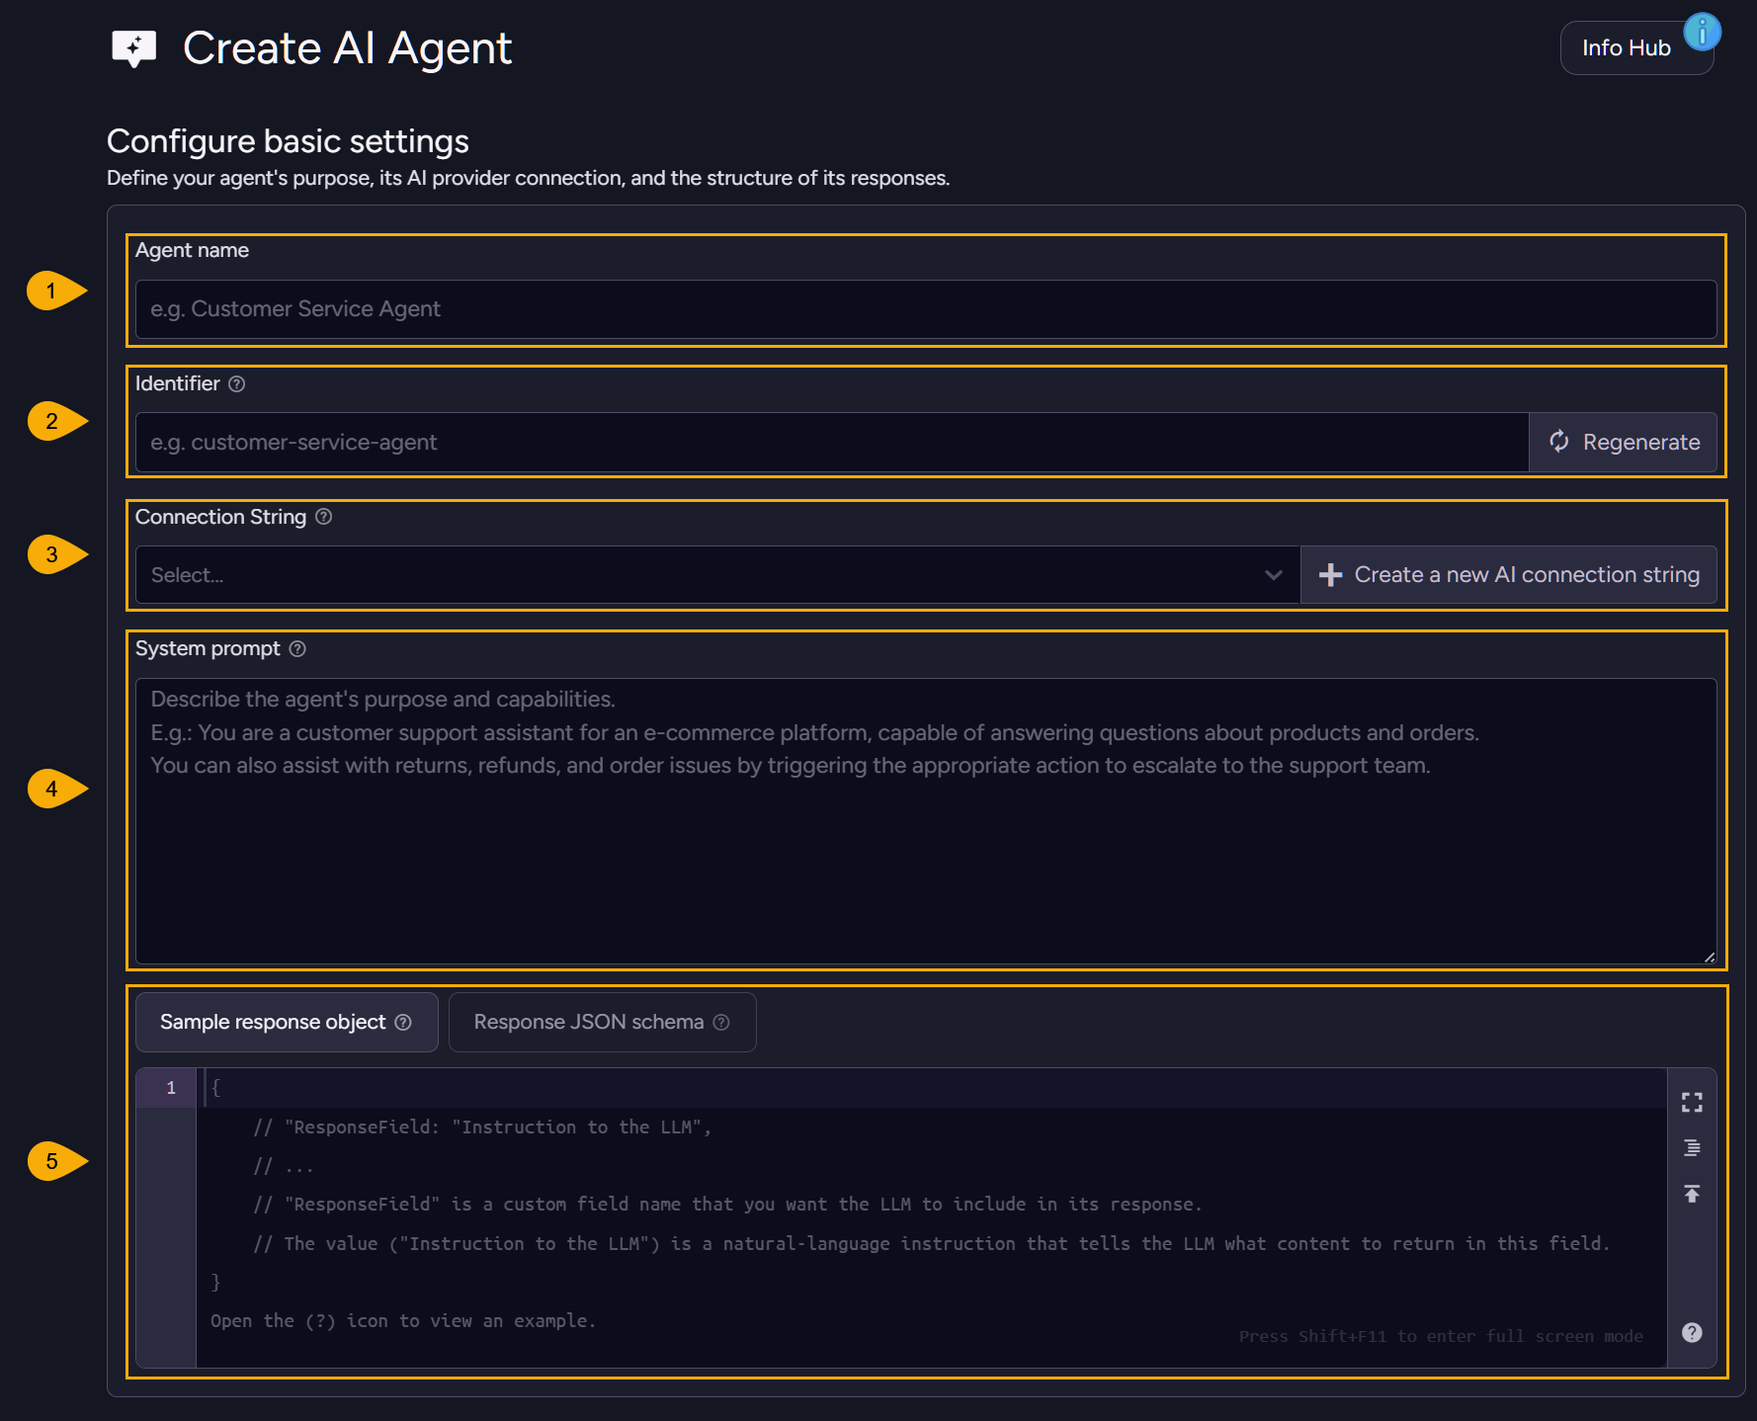
Task: Focus the Agent name input field
Action: point(926,309)
